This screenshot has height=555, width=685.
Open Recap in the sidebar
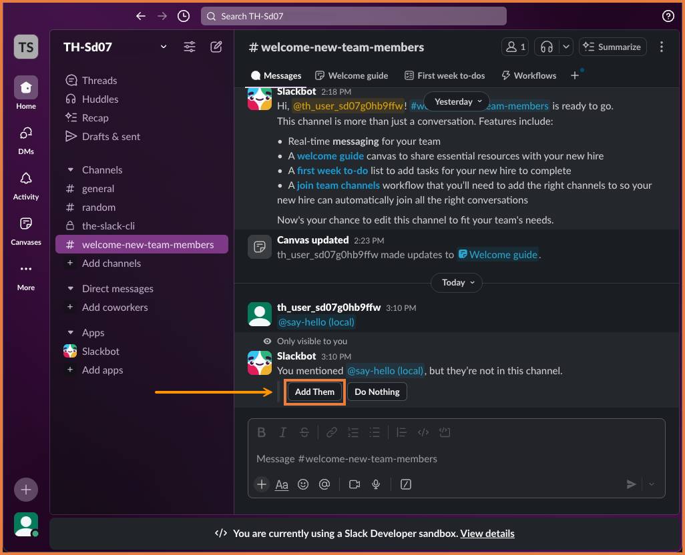click(x=142, y=118)
